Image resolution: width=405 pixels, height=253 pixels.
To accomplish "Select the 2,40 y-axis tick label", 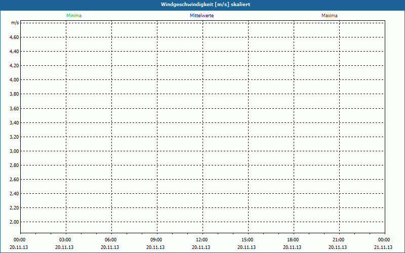I will tap(14, 194).
